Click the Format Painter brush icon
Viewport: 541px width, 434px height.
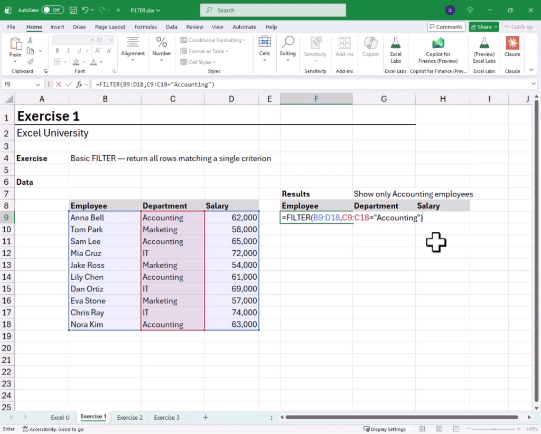click(x=30, y=62)
